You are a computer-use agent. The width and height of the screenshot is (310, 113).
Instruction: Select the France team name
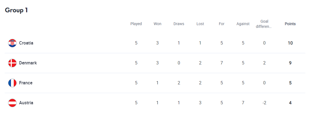[x=26, y=83]
